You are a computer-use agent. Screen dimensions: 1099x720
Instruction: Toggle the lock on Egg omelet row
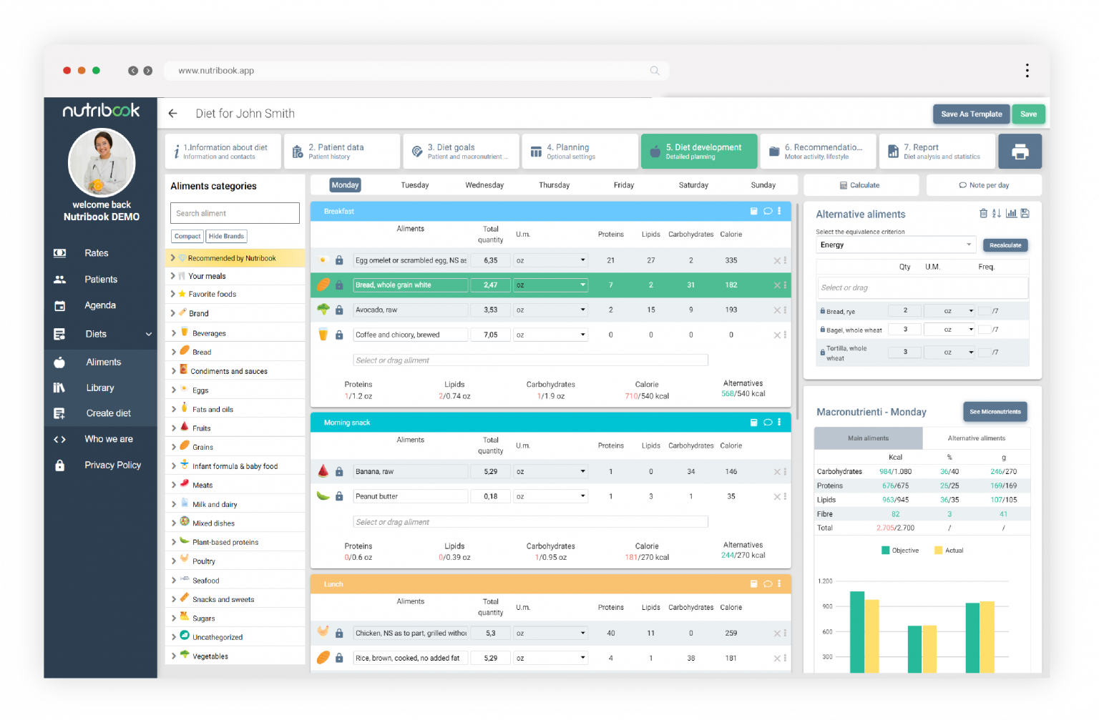pyautogui.click(x=339, y=260)
